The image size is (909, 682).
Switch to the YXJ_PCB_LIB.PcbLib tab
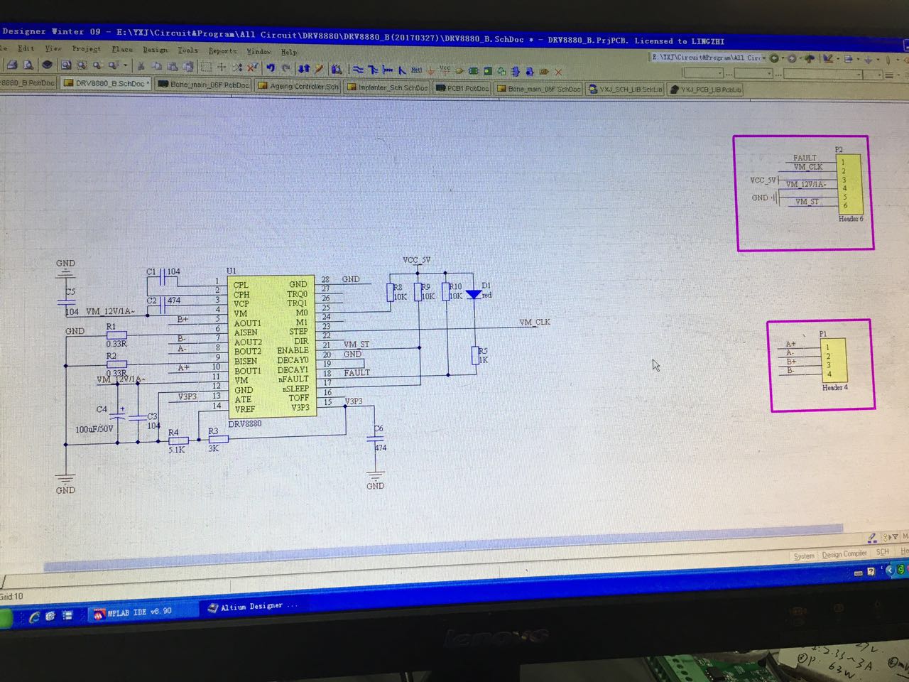[x=706, y=90]
